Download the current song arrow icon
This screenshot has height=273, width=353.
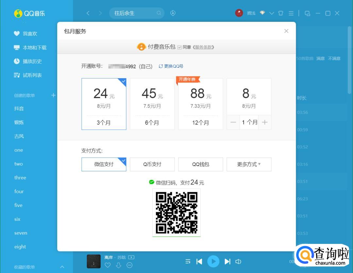point(119,265)
